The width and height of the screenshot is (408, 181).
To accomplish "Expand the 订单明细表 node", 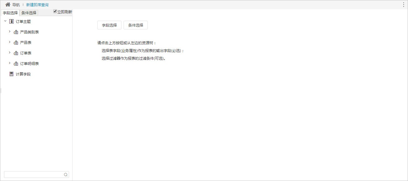I will click(x=10, y=63).
